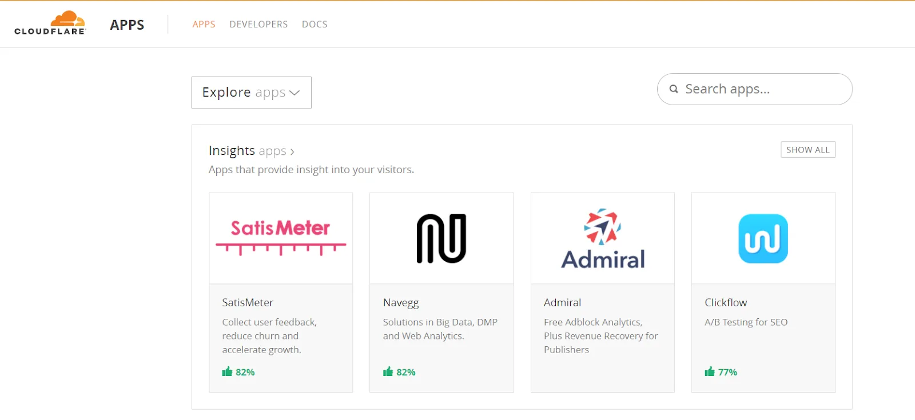Open the SatisMeter app title

pyautogui.click(x=248, y=302)
